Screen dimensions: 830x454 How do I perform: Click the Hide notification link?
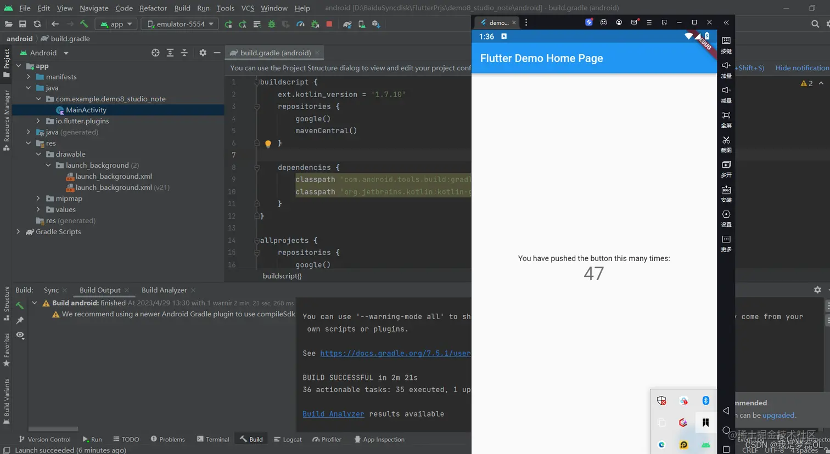click(802, 68)
